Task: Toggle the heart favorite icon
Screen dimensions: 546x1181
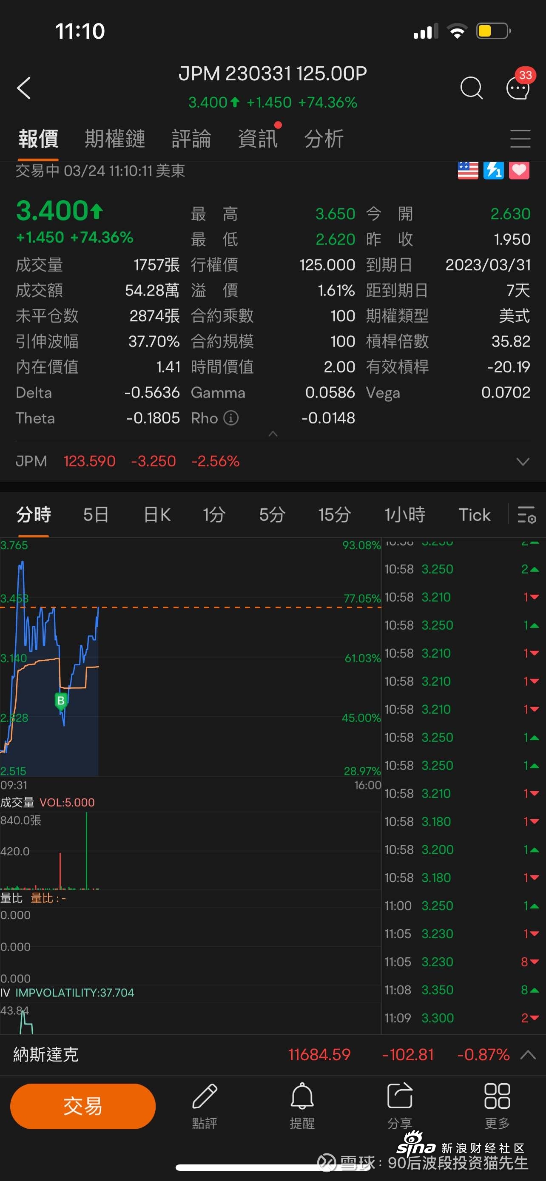Action: (x=519, y=170)
